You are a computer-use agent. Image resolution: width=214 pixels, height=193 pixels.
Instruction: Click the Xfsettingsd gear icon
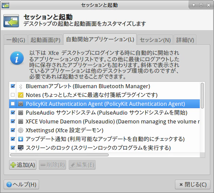tap(21, 130)
